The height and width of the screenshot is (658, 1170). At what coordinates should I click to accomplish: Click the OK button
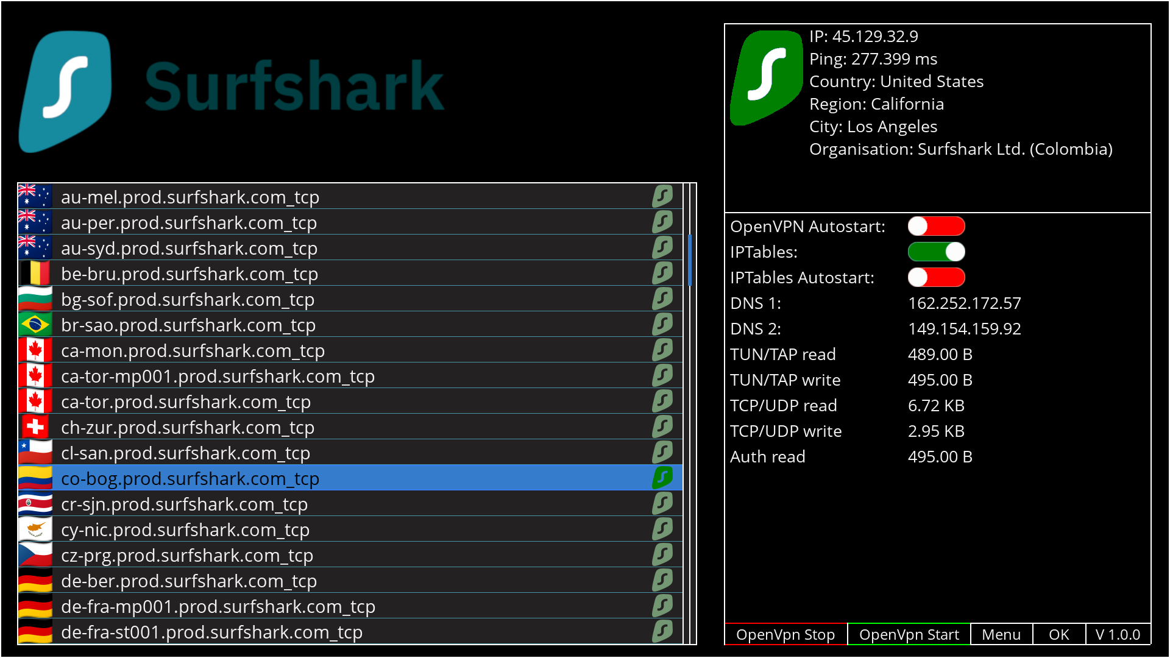tap(1058, 634)
